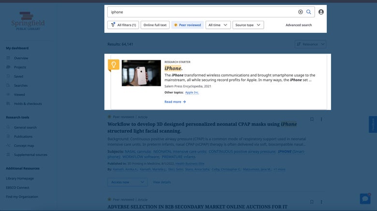
Task: Click the Searches sidebar icon
Action: tap(8, 85)
